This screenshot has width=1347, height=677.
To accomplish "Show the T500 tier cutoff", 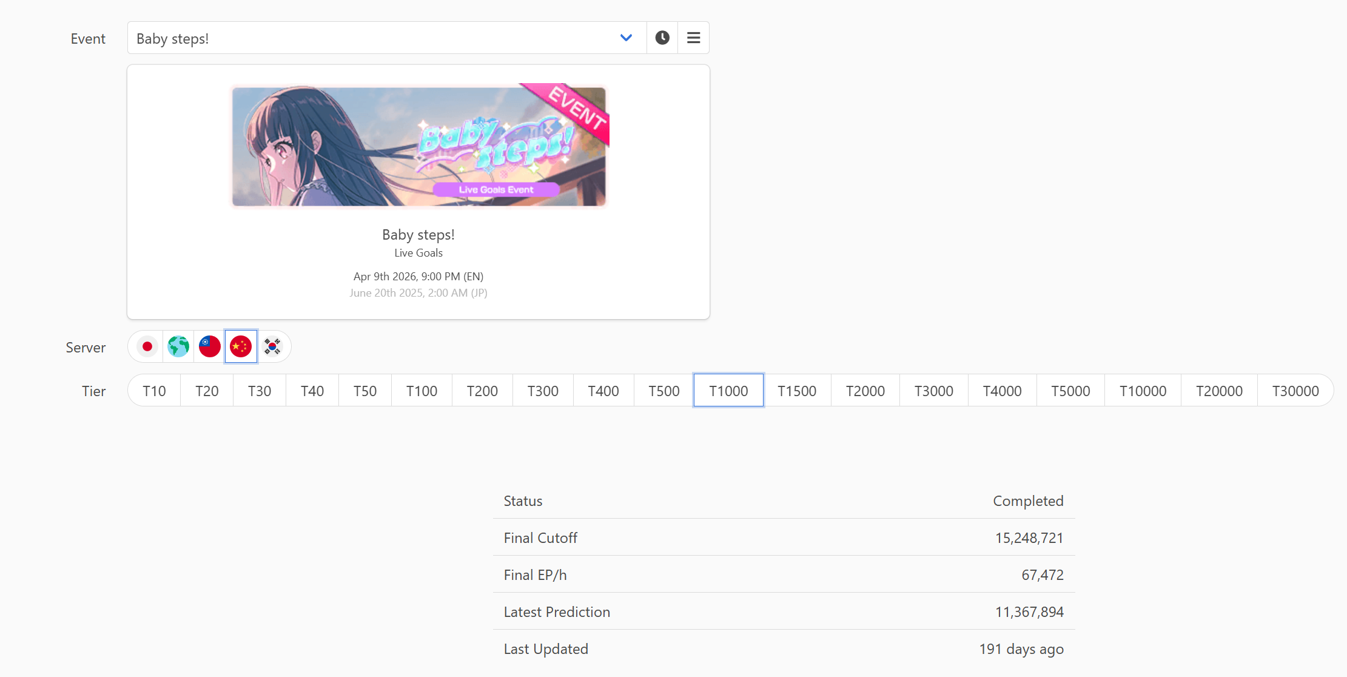I will pos(664,391).
